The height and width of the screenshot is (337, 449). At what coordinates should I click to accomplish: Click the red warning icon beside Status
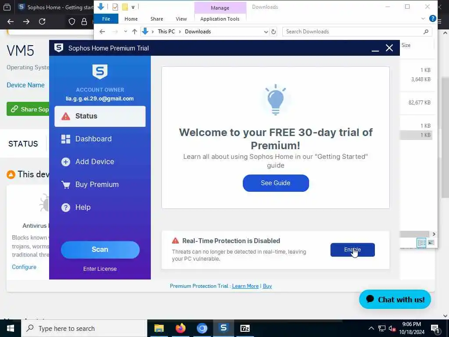click(66, 116)
